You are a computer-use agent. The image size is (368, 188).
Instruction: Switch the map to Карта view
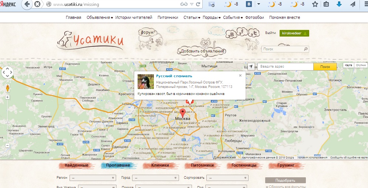coord(348,65)
